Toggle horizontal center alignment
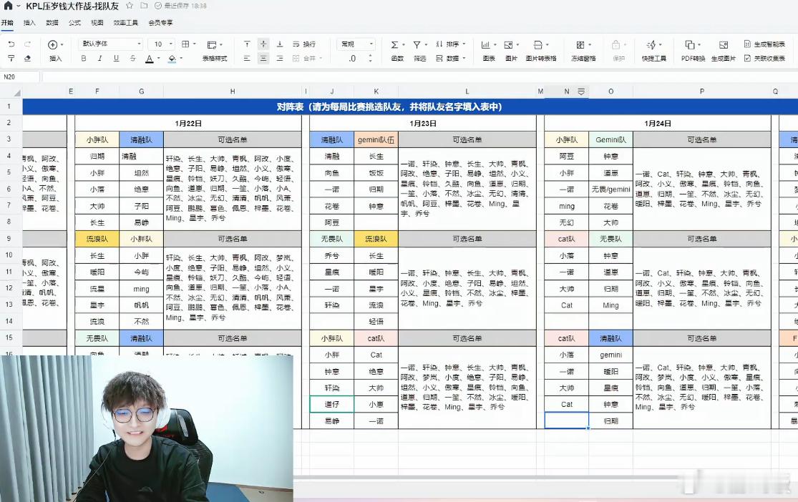The image size is (798, 502). pos(263,59)
